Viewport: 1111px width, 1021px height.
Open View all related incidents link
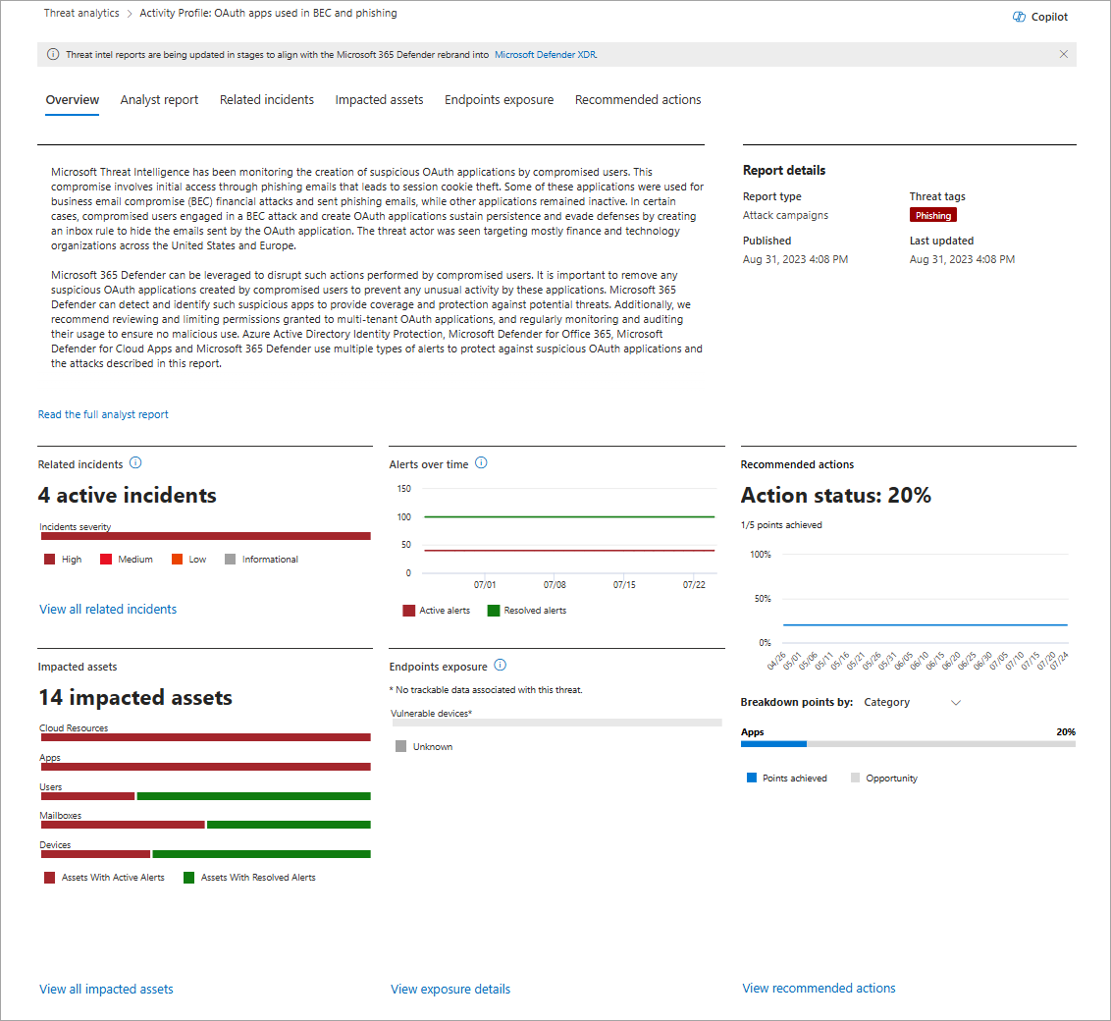point(108,609)
